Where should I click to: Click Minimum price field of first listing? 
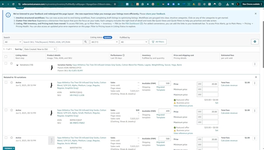210,89
